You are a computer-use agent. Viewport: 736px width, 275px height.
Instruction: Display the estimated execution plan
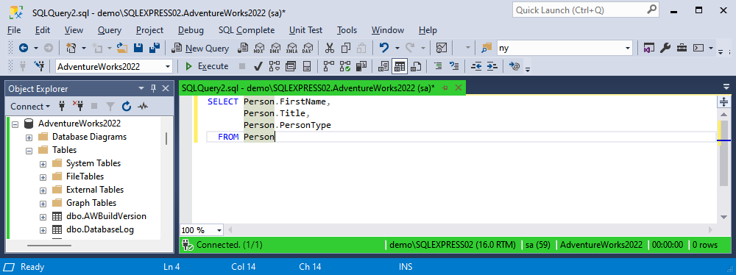point(275,66)
